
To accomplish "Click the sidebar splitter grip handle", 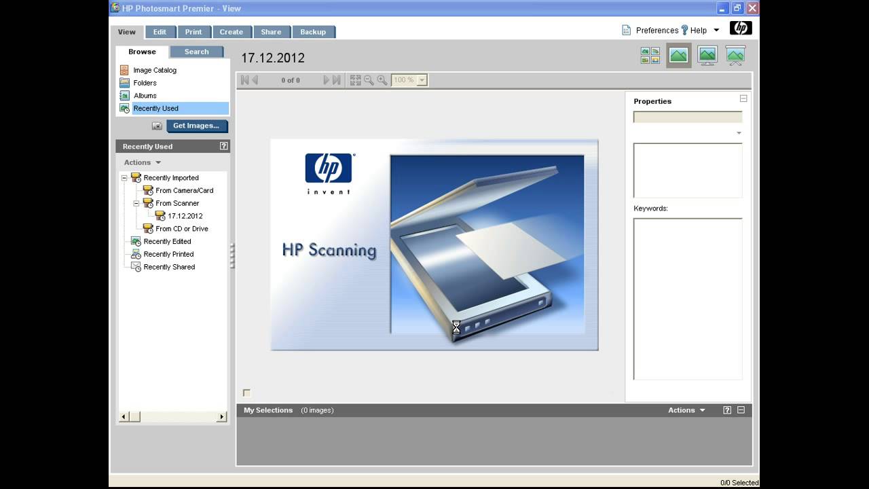I will [x=233, y=256].
